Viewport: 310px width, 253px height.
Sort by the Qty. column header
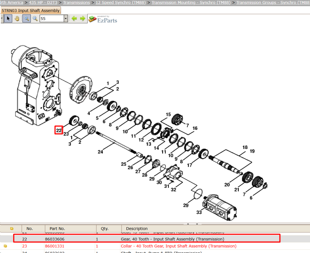[x=104, y=229]
